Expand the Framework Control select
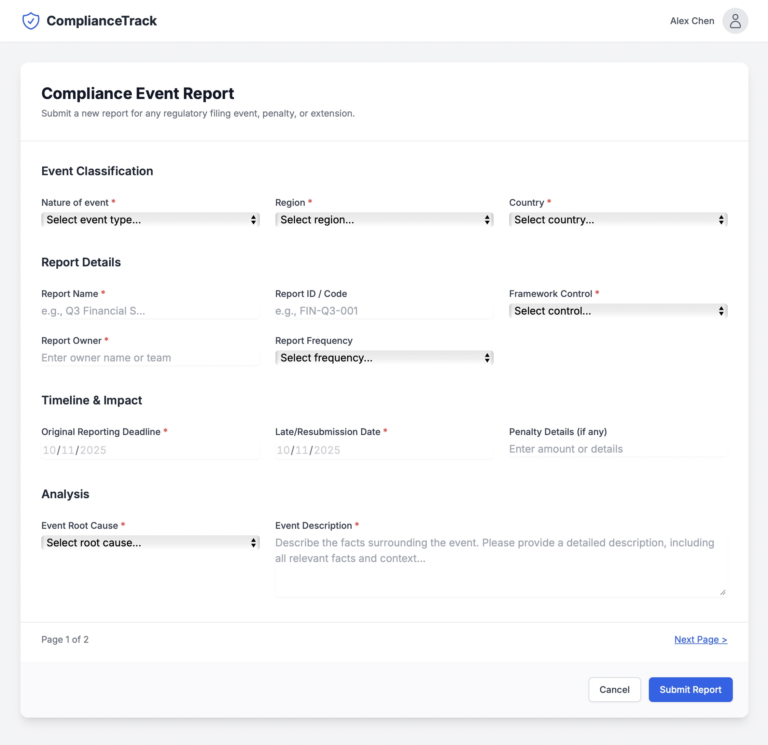 618,311
